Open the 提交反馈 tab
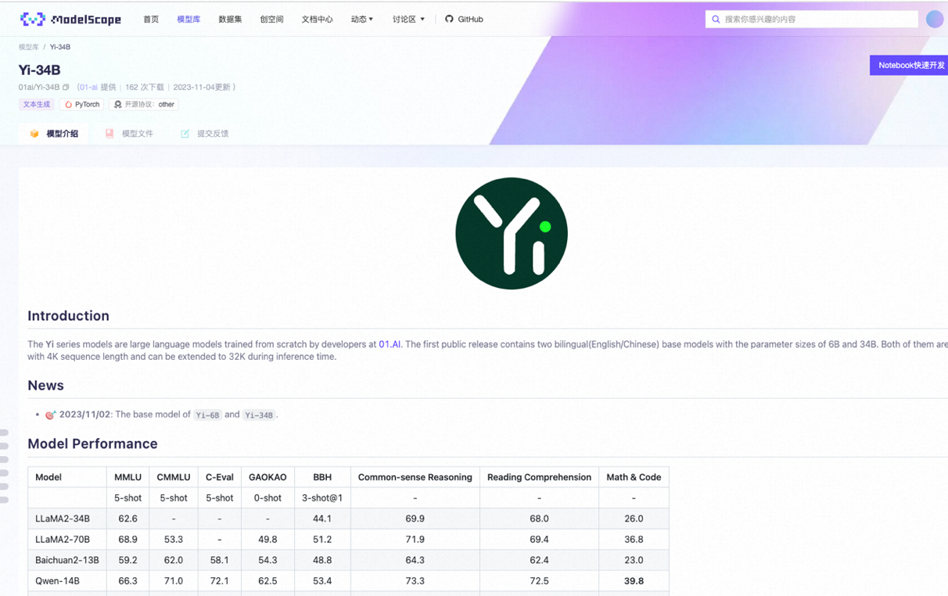Image resolution: width=948 pixels, height=596 pixels. 205,134
